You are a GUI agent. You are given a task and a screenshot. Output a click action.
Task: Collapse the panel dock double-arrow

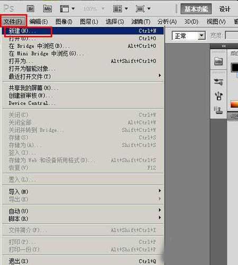[224, 46]
